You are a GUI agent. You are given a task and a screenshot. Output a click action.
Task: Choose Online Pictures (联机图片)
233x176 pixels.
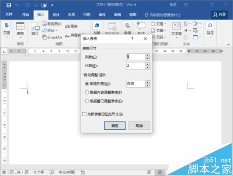52,24
